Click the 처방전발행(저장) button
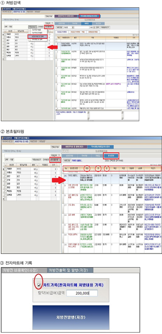The image size is (162, 334). (x=71, y=317)
